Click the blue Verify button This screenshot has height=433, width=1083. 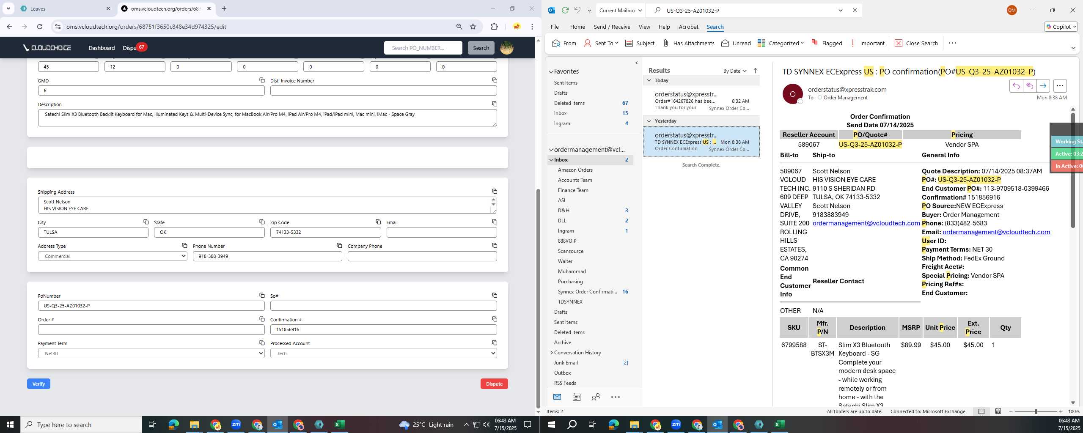tap(38, 384)
